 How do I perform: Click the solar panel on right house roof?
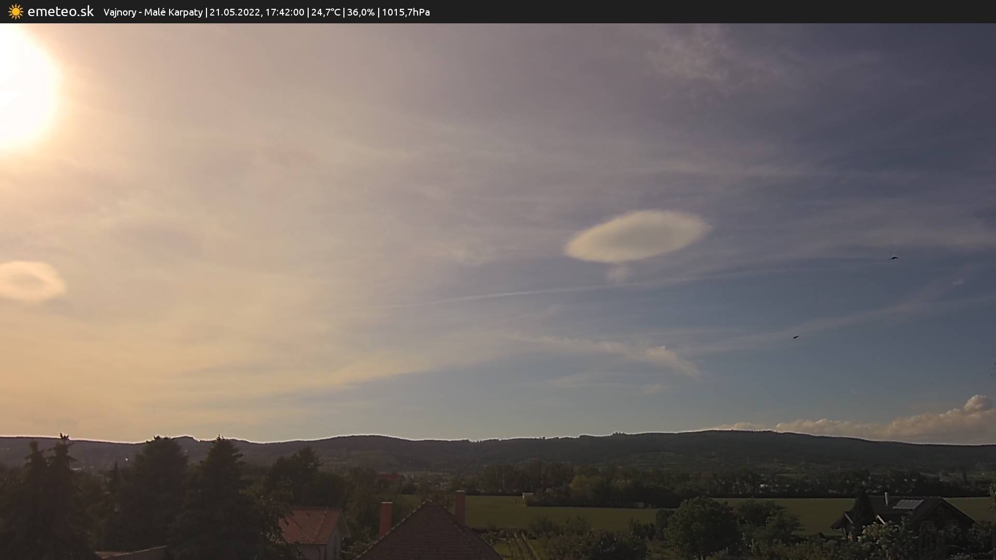[x=907, y=505]
